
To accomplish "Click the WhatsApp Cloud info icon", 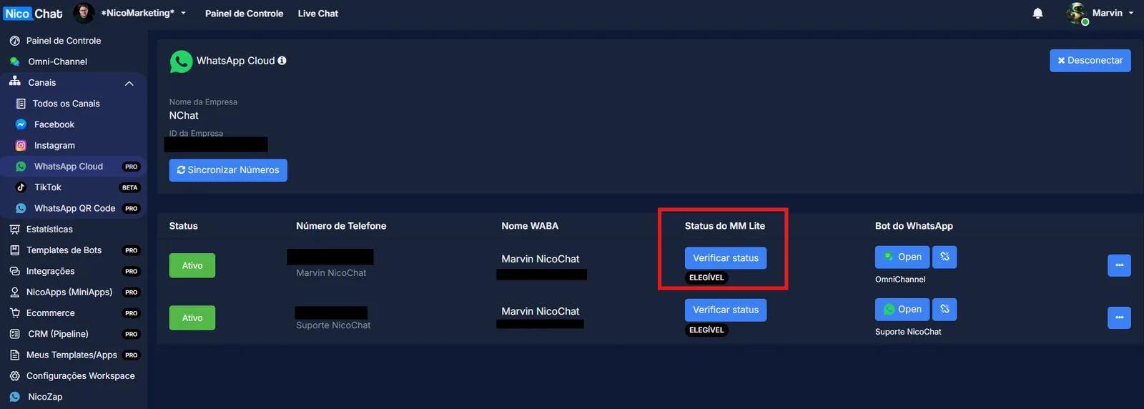I will (x=282, y=61).
